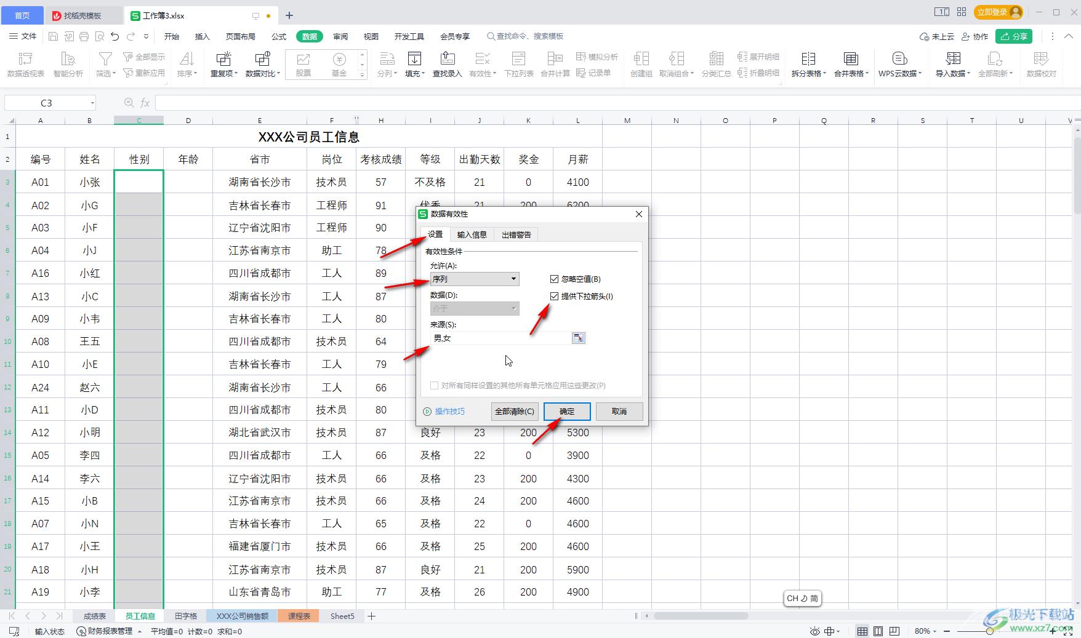Click the 分列 text-to-columns icon

click(x=387, y=59)
